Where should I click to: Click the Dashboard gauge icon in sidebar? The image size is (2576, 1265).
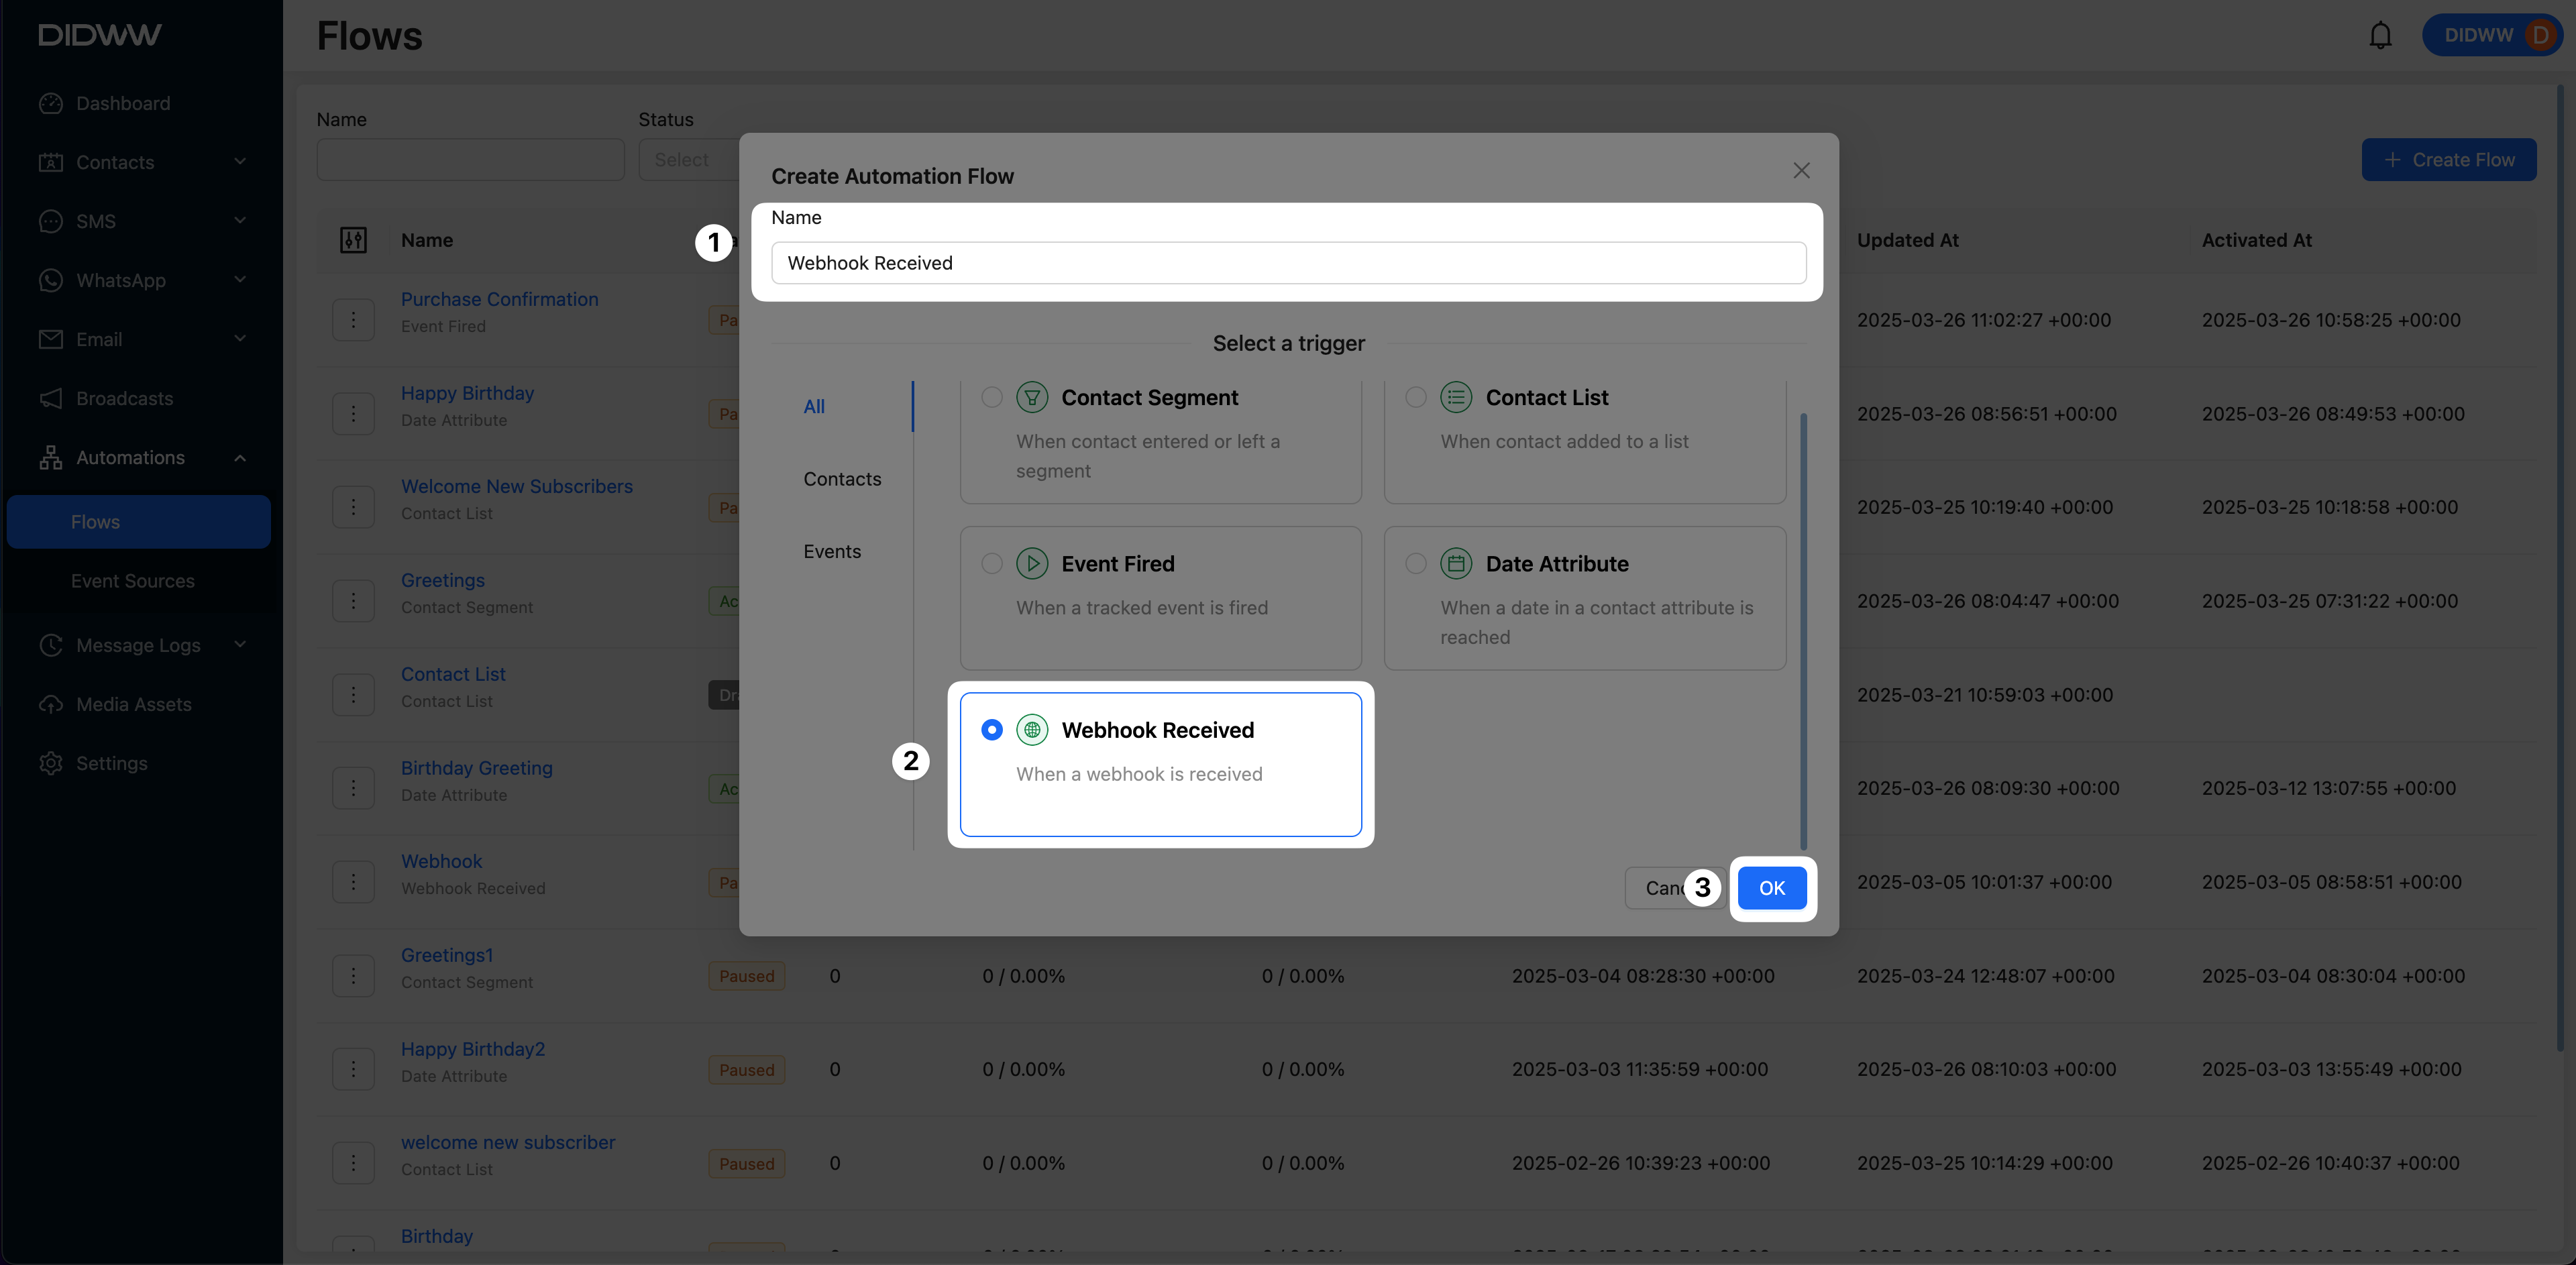[51, 104]
